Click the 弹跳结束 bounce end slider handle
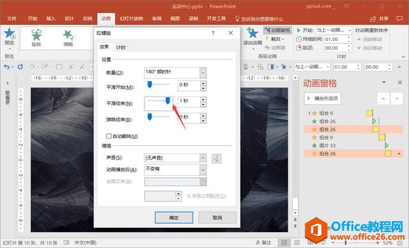The width and height of the screenshot is (409, 248). coord(150,117)
